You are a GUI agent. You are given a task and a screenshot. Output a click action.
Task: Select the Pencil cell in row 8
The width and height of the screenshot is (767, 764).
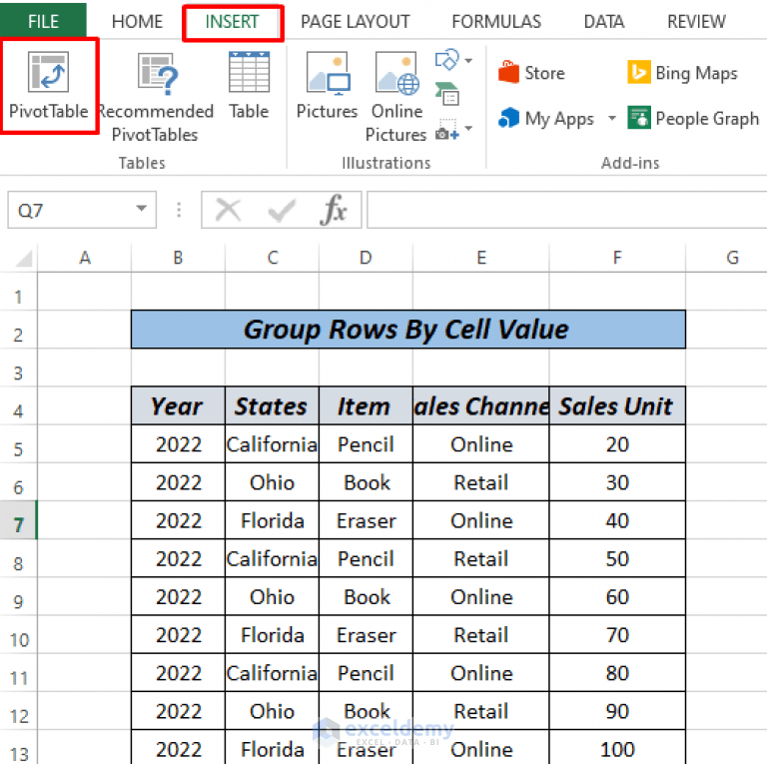pos(366,558)
